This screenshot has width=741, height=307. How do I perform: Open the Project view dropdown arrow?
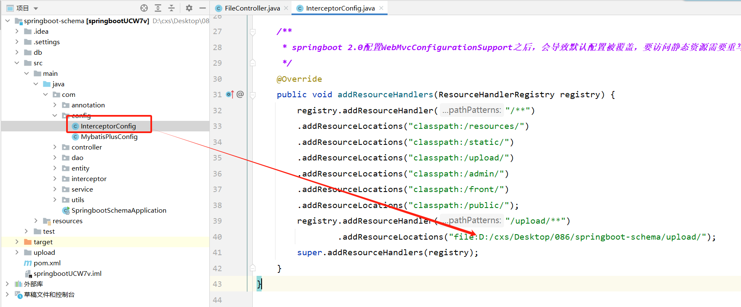click(x=36, y=8)
